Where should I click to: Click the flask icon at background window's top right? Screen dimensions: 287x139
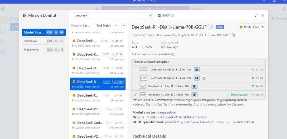[284, 9]
